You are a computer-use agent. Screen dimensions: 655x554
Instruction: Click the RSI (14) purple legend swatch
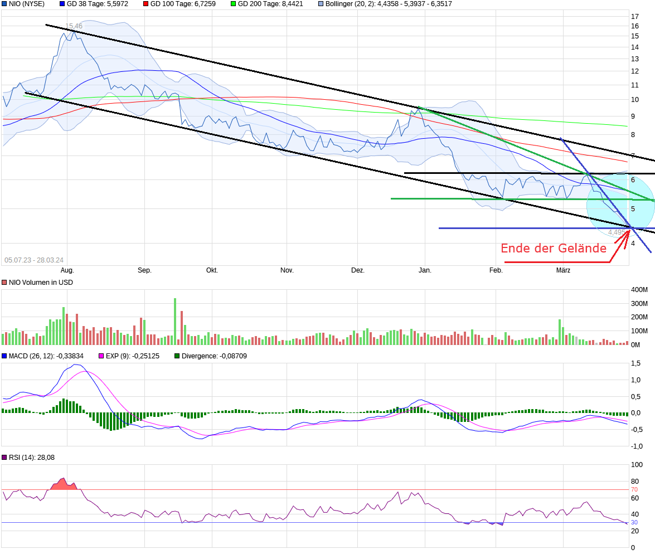[x=4, y=458]
